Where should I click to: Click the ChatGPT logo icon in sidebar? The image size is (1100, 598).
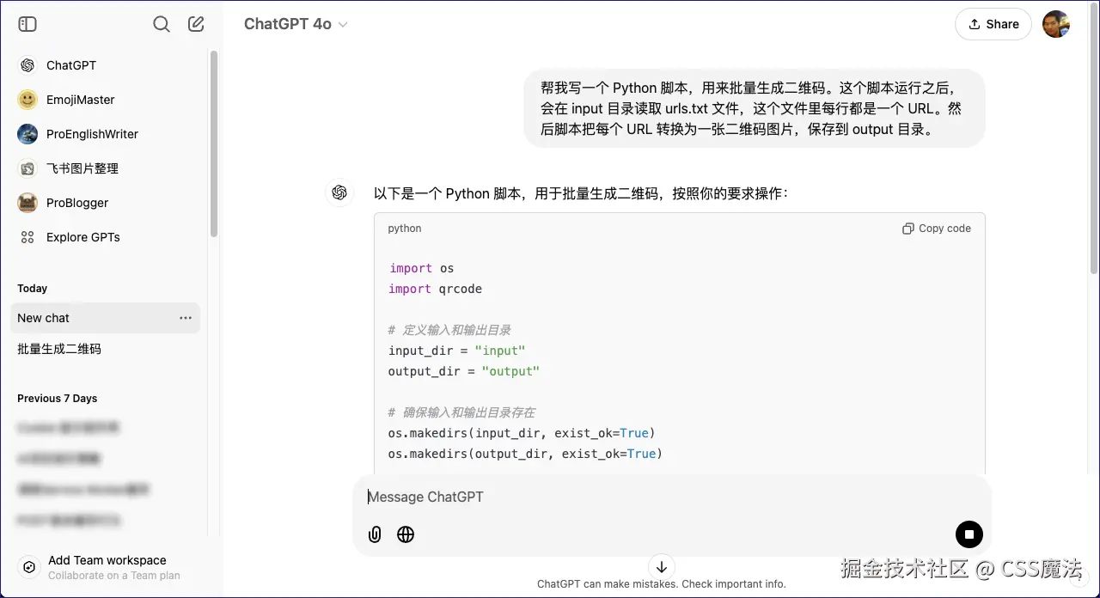(x=27, y=65)
